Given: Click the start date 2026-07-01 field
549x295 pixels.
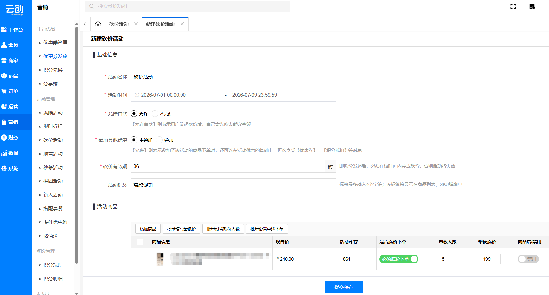Looking at the screenshot, I should [x=163, y=95].
